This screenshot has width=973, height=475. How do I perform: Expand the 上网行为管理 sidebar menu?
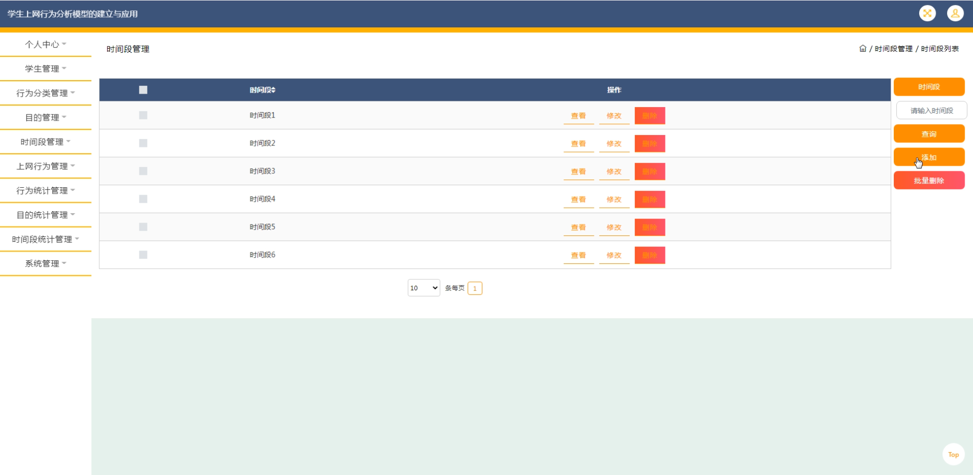pos(46,166)
